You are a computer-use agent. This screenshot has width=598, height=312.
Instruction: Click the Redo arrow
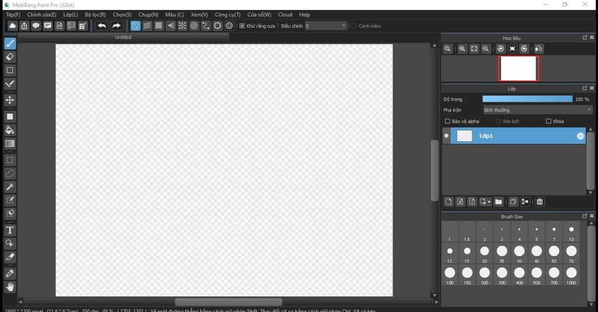116,26
